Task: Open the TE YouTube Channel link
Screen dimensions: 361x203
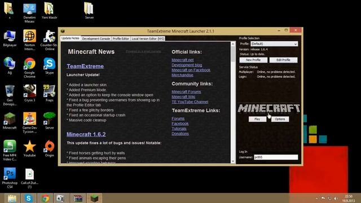Action: point(190,102)
